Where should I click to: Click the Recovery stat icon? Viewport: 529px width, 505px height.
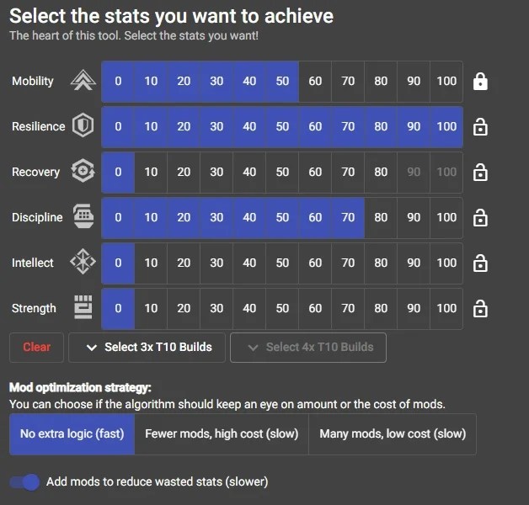tap(83, 173)
